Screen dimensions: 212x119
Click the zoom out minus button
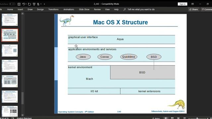[189, 118]
